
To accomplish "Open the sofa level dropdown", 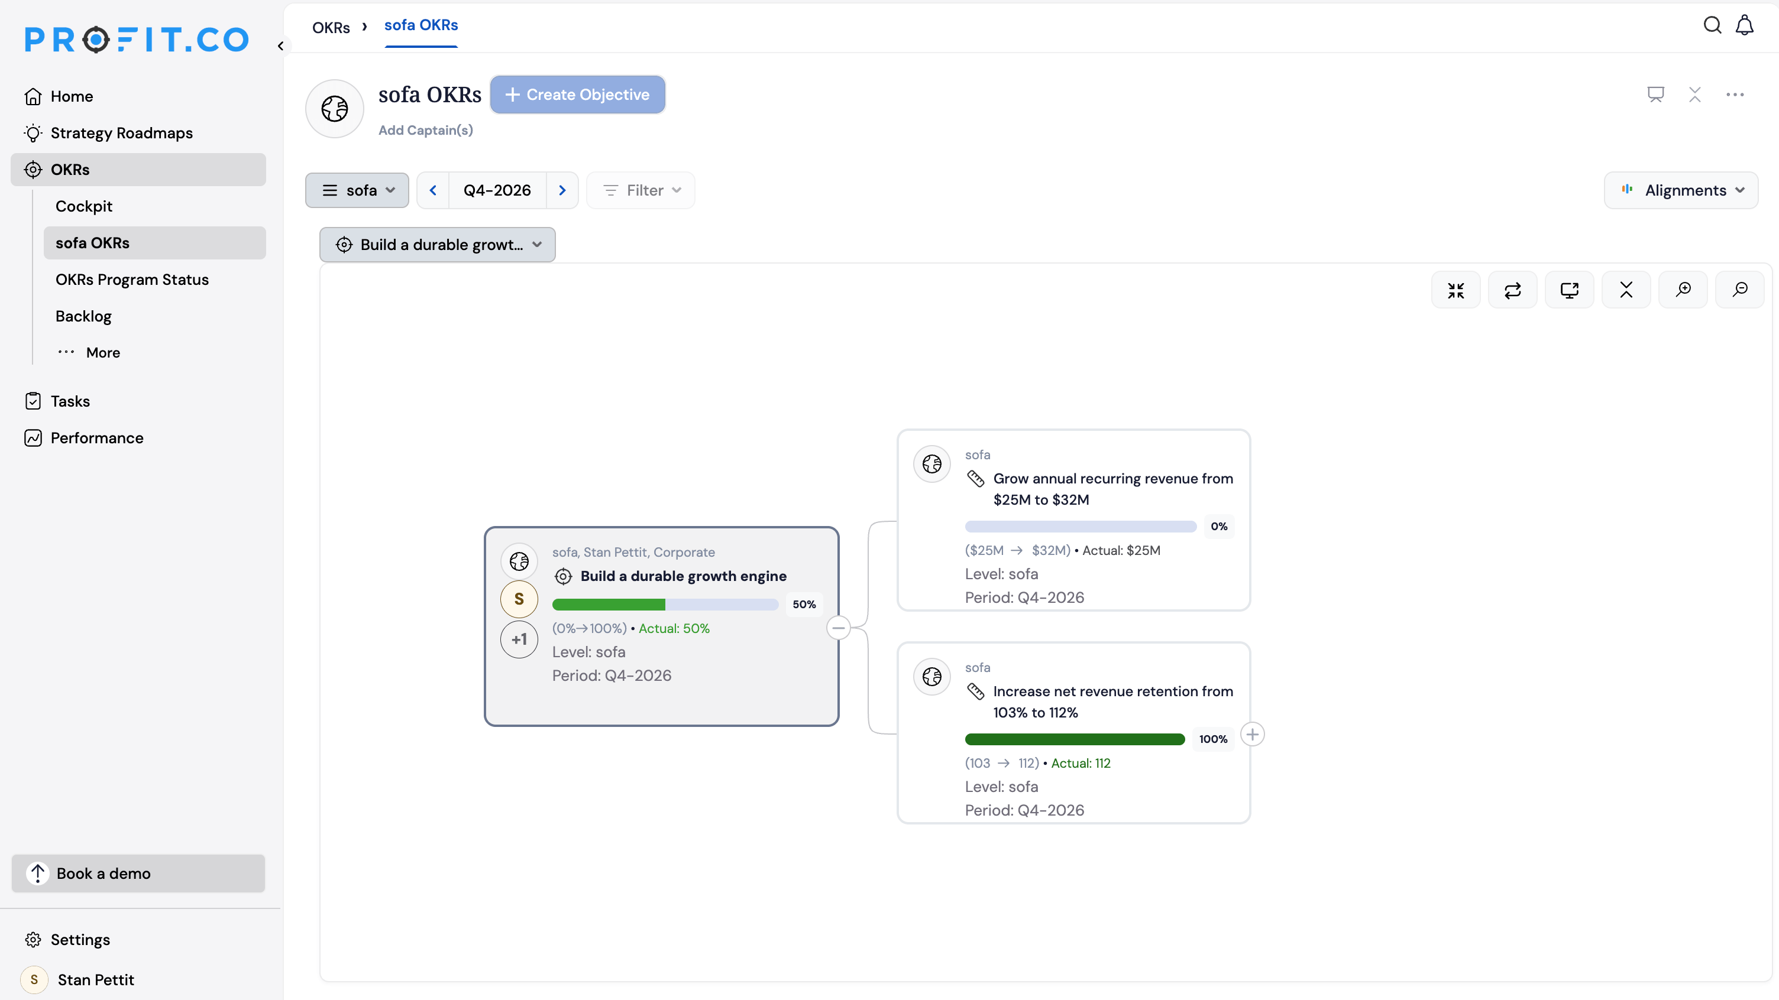I will (357, 190).
